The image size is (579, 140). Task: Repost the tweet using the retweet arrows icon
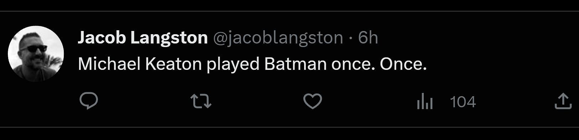click(x=201, y=101)
